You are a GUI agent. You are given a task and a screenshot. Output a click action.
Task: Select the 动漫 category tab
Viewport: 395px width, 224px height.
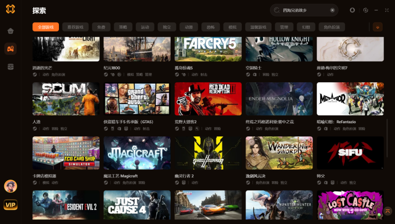click(189, 27)
